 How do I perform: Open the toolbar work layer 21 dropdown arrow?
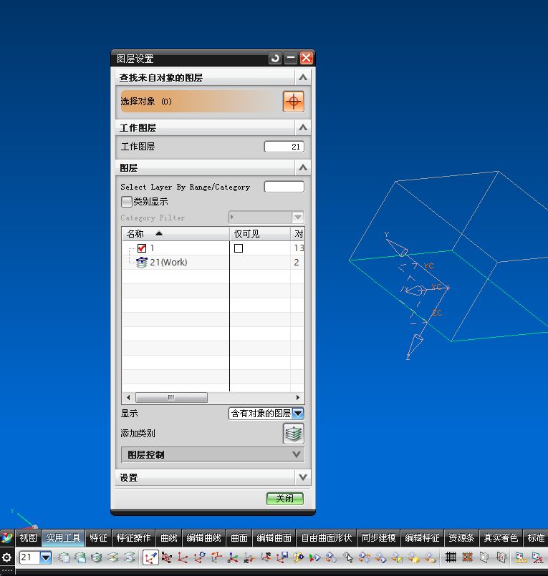pyautogui.click(x=46, y=557)
